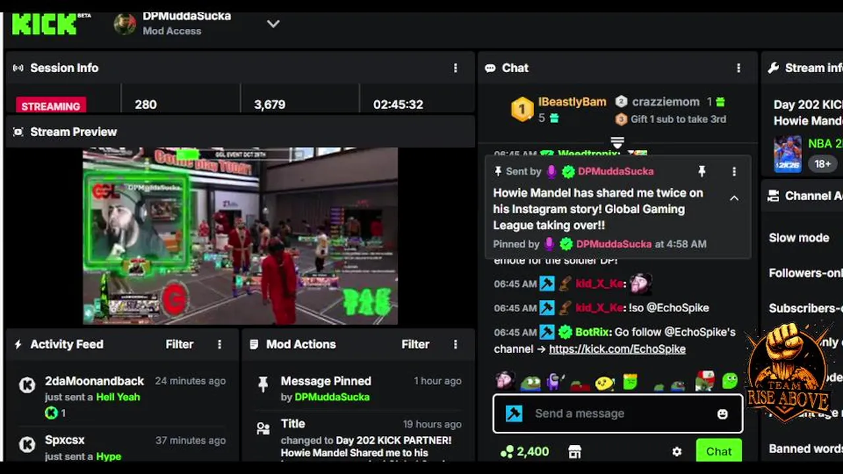The image size is (843, 474).
Task: Select the green frog emote in quick emotes
Action: coord(531,382)
